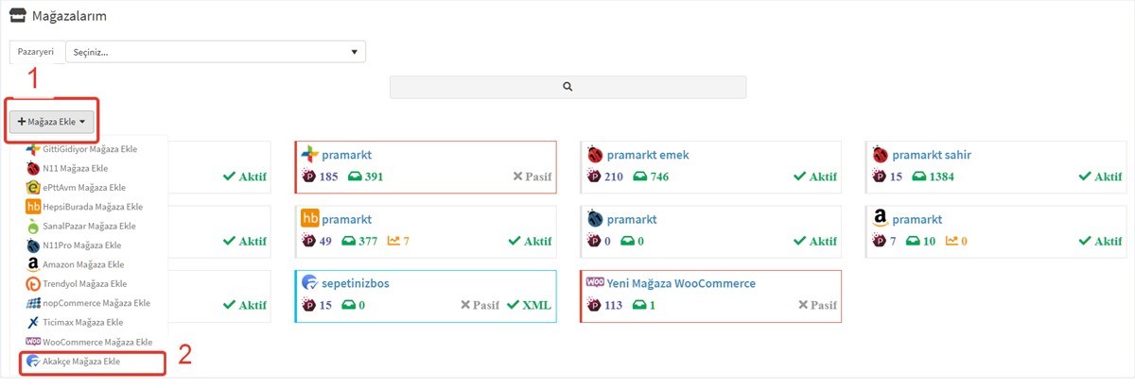Viewport: 1135px width, 388px height.
Task: Click the WooCommerce logo in add-store menu
Action: pyautogui.click(x=33, y=342)
